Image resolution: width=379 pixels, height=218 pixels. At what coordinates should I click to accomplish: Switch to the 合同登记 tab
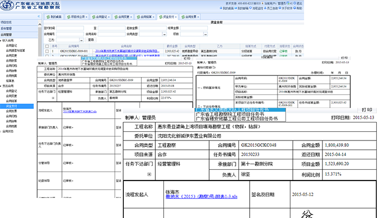99,17
